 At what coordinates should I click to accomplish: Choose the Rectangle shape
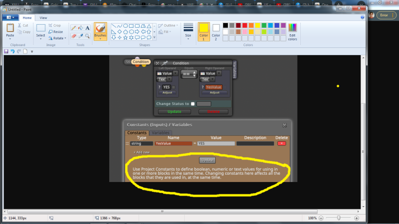(131, 26)
